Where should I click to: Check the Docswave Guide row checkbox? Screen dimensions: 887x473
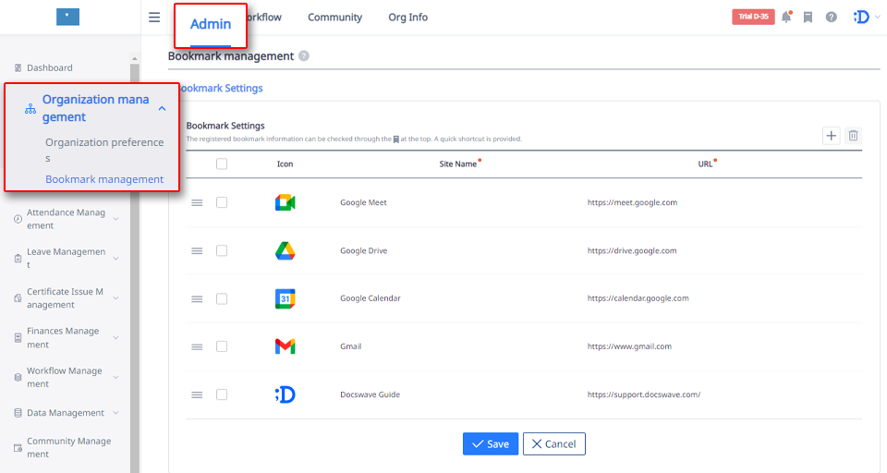pos(222,394)
